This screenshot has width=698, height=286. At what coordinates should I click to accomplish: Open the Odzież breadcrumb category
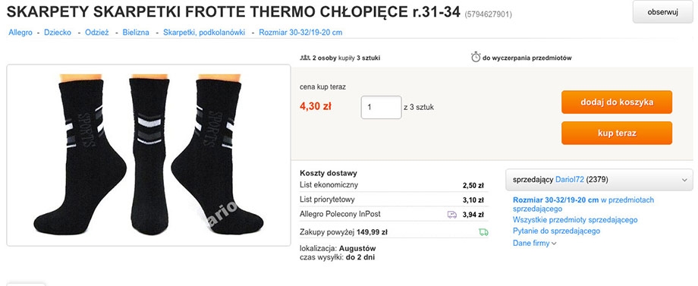[96, 33]
